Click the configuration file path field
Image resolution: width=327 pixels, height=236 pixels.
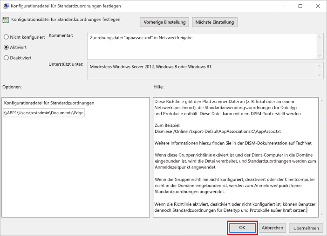pos(44,113)
